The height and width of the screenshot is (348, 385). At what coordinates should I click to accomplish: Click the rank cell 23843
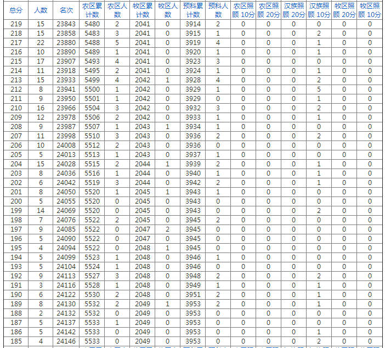[x=66, y=24]
